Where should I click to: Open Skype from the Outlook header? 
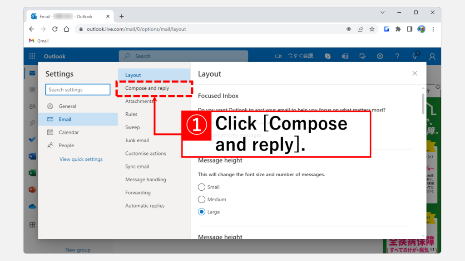(x=328, y=56)
